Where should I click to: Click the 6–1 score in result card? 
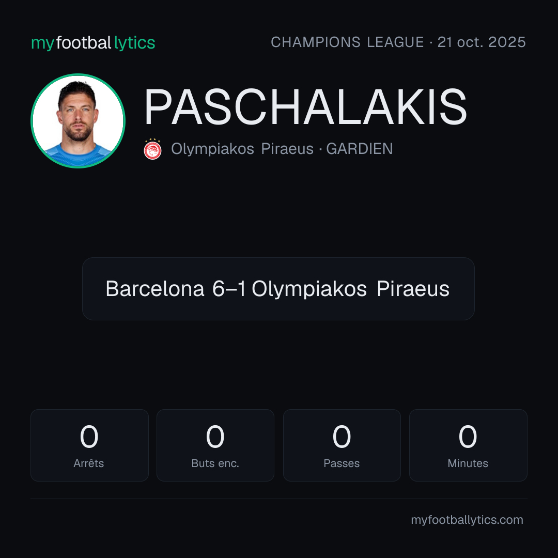[228, 289]
